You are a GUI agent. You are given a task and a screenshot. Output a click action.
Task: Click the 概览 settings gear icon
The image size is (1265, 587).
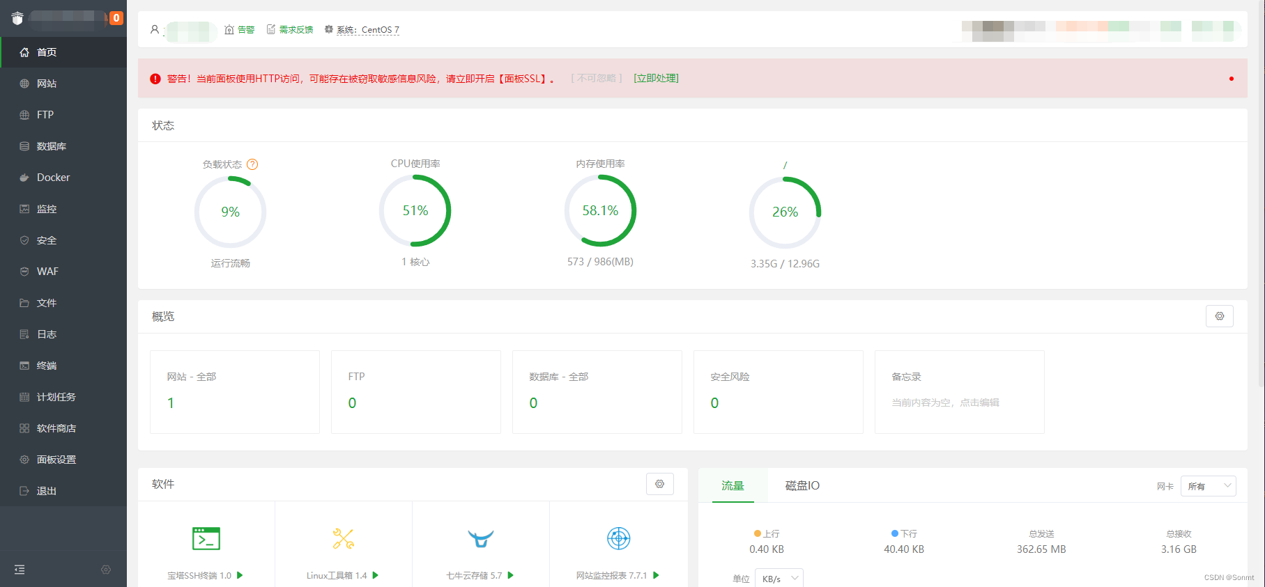point(1219,316)
